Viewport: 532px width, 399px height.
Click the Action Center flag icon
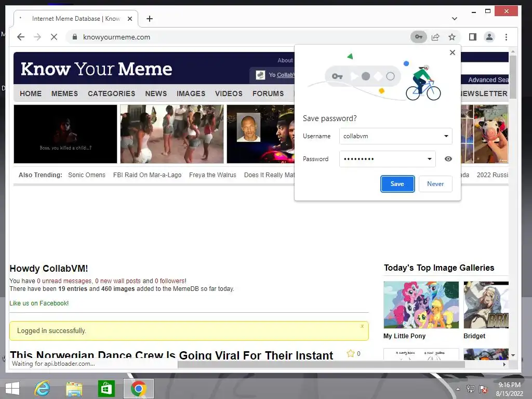tap(483, 389)
